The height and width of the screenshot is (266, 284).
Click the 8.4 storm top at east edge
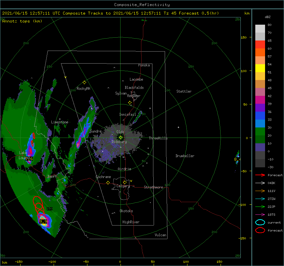237,159
